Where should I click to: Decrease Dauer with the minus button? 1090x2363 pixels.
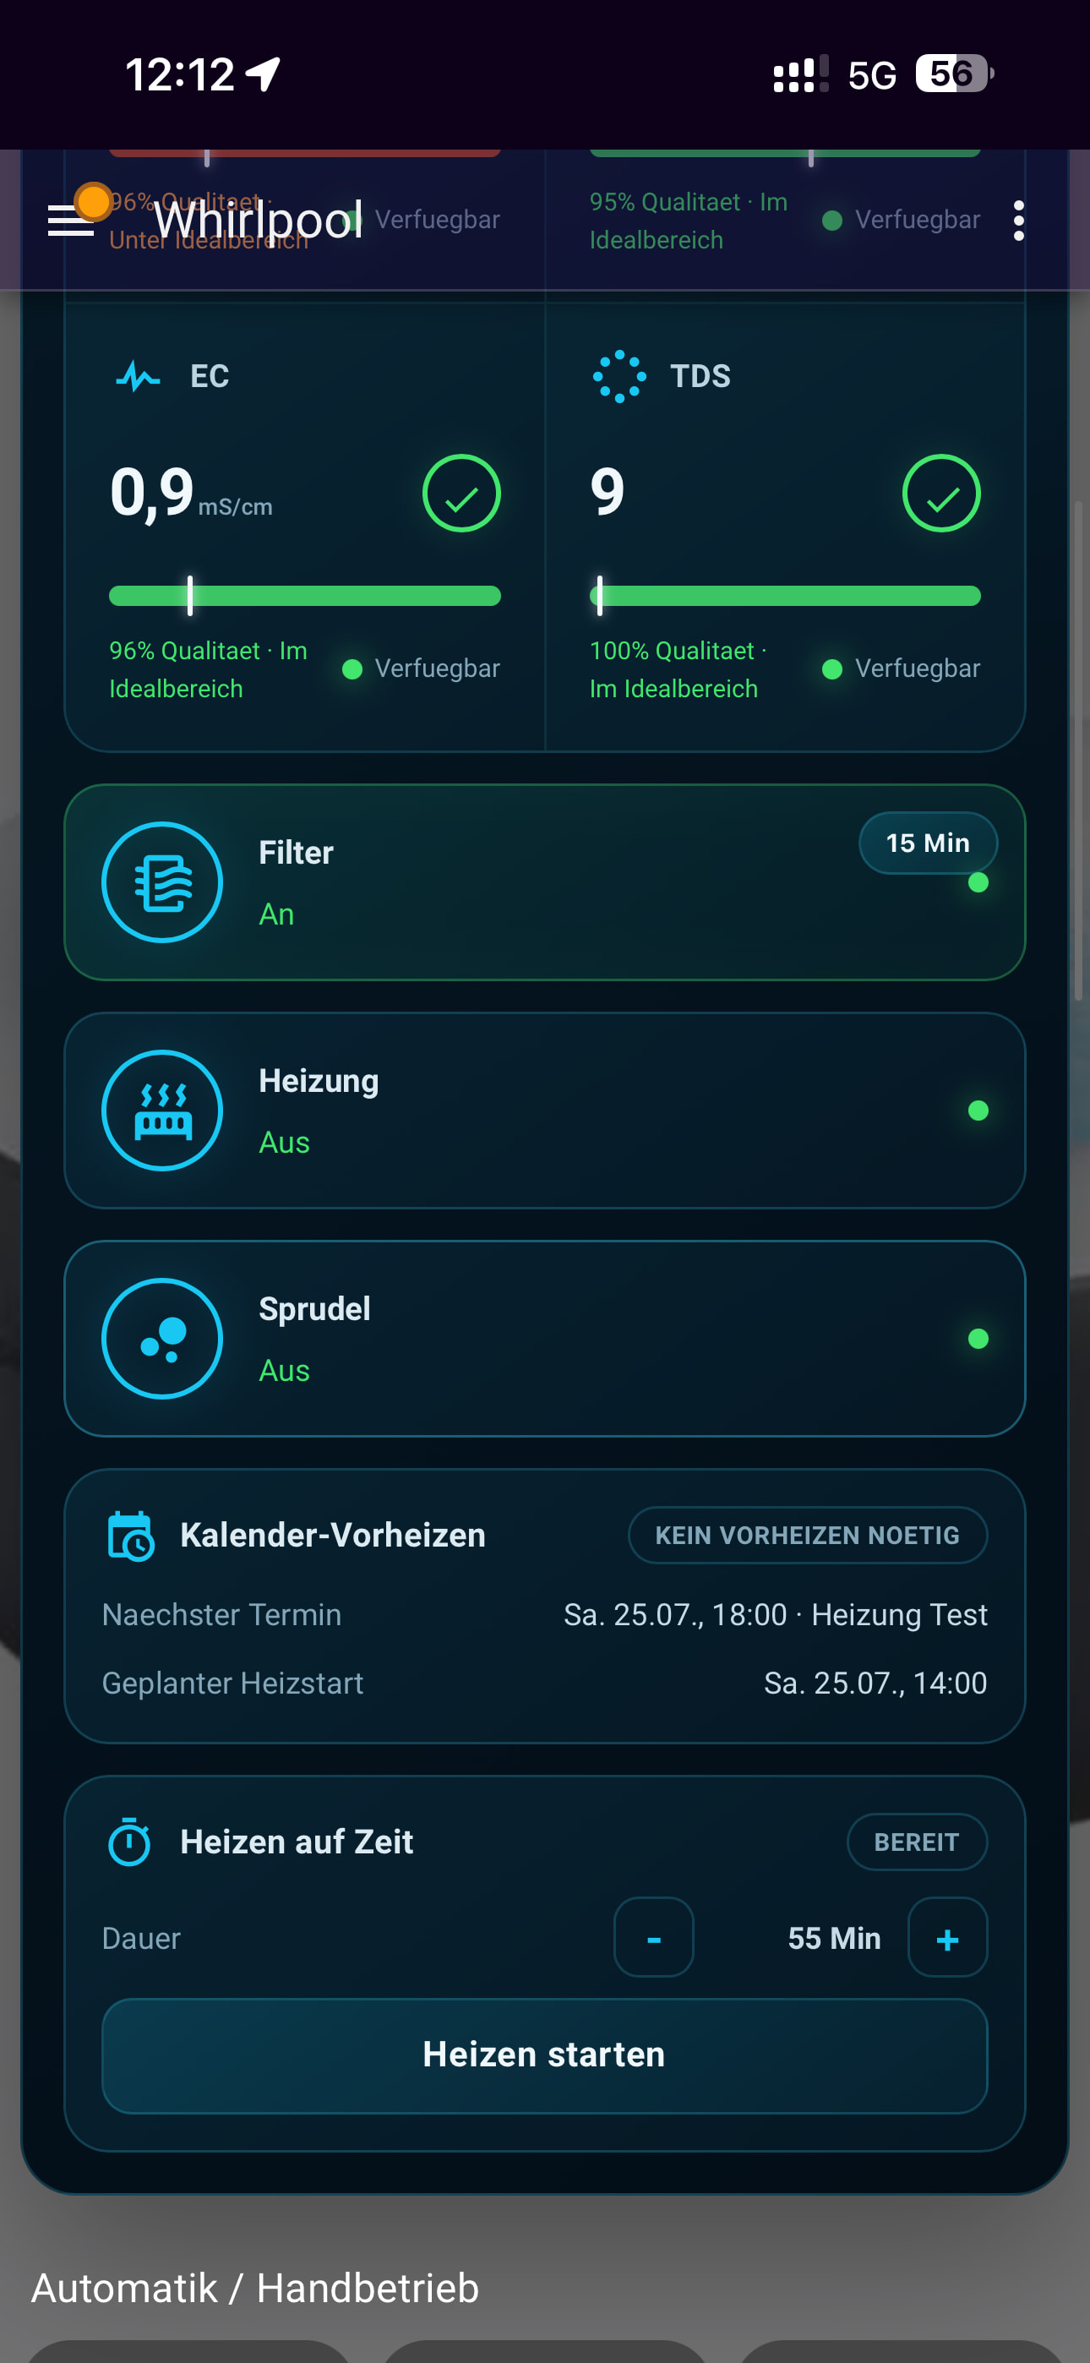coord(654,1937)
